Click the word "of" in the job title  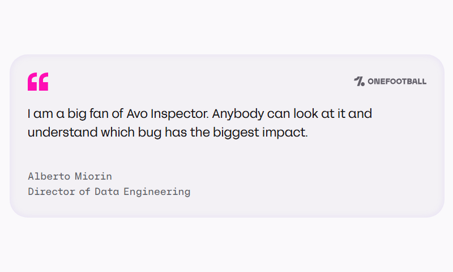[84, 192]
